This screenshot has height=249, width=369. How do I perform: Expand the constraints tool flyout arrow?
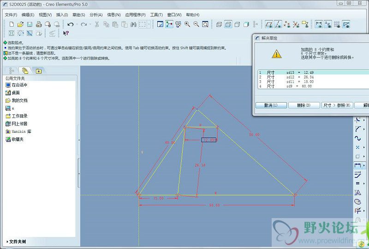point(364,184)
